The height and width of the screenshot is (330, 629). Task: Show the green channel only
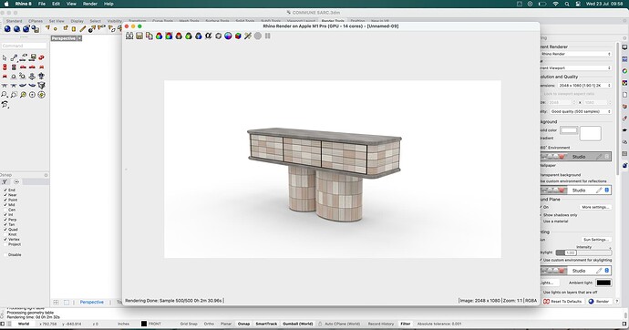189,36
